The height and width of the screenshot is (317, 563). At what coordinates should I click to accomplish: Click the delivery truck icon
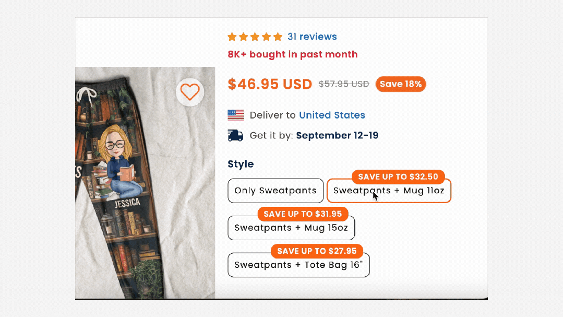pos(236,136)
